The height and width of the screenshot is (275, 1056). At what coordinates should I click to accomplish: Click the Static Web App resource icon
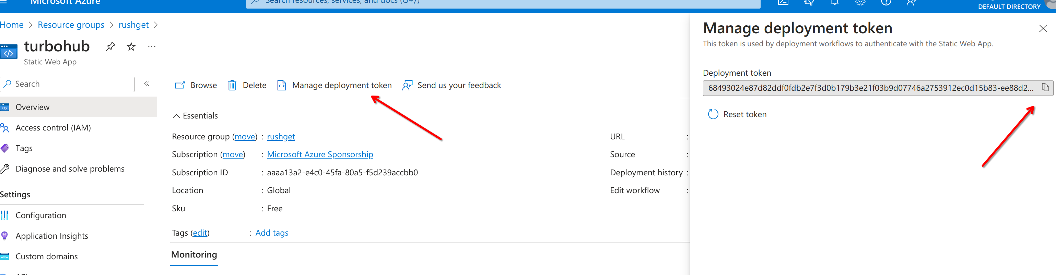[x=9, y=52]
